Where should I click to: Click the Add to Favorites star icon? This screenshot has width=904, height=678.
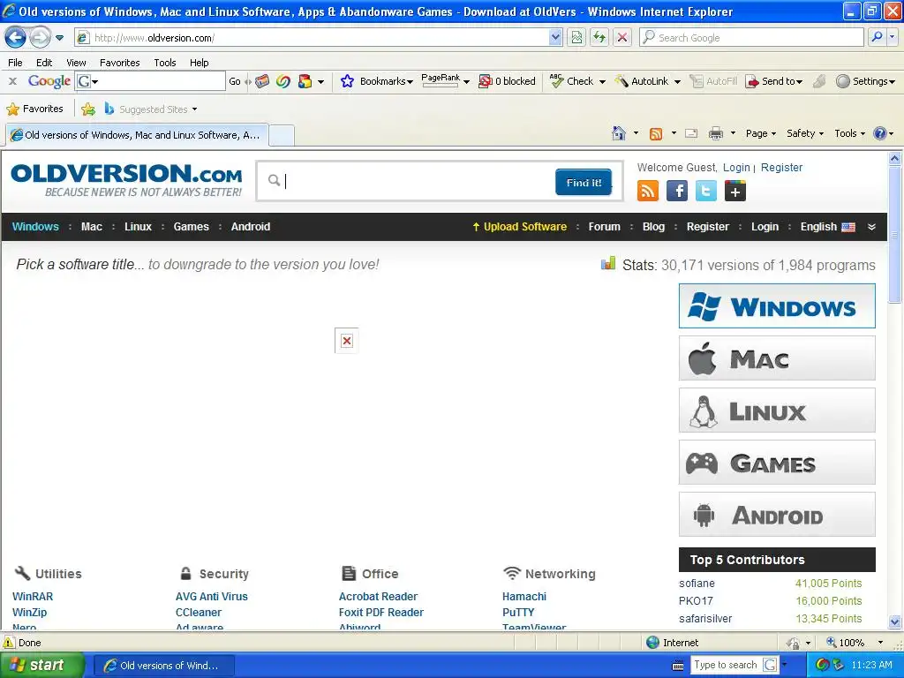click(x=88, y=109)
